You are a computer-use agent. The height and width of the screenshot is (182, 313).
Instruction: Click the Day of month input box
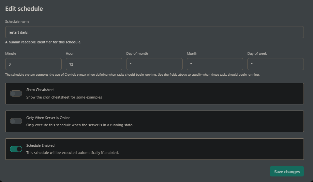pos(154,64)
